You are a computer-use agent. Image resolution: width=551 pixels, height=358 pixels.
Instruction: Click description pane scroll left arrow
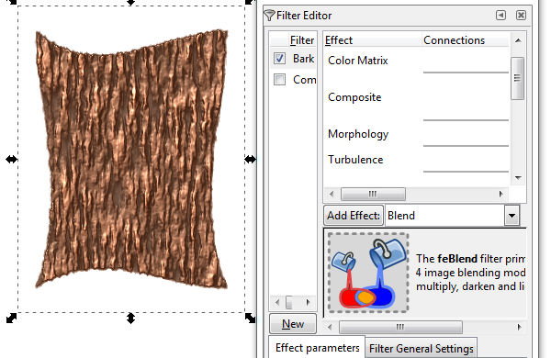330,327
